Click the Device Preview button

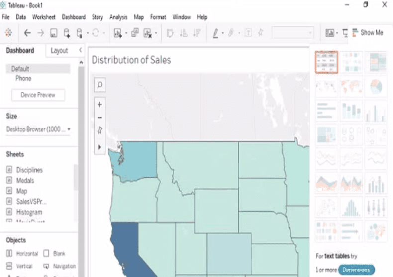coord(38,95)
